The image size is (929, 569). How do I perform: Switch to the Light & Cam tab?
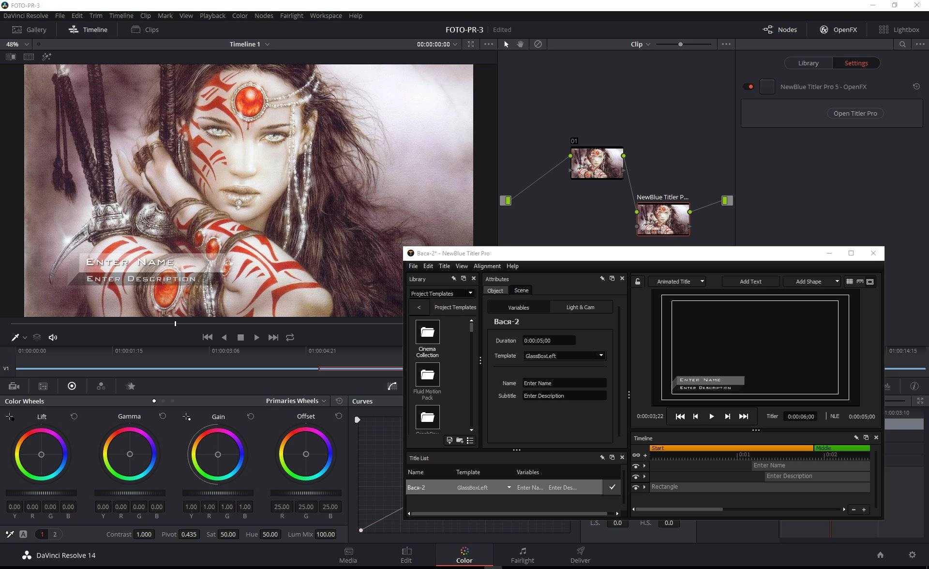tap(580, 307)
